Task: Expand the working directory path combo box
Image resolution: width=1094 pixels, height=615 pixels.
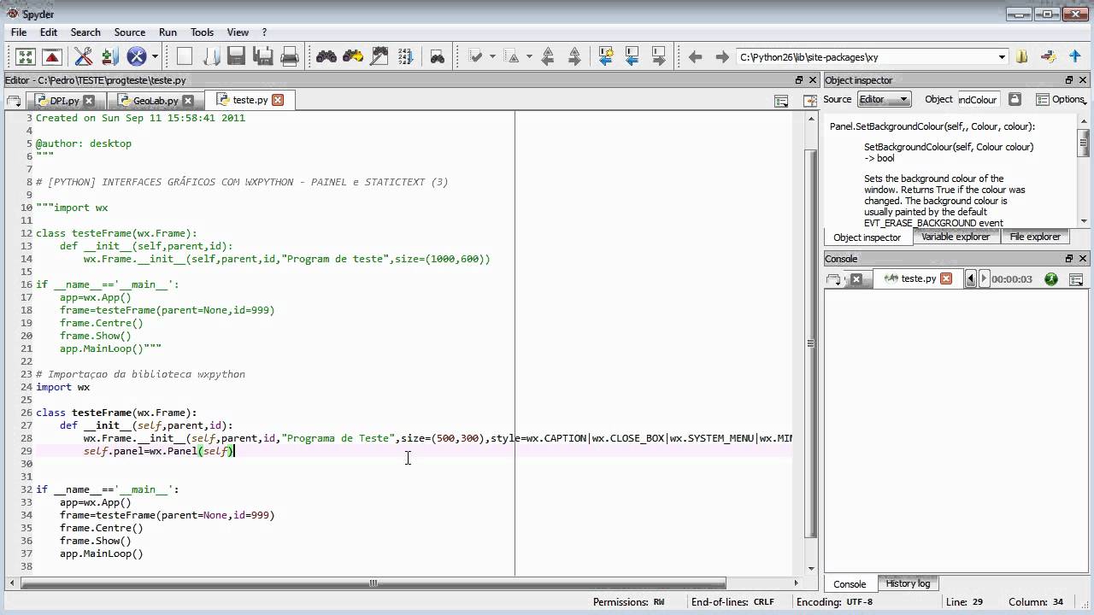Action: tap(1002, 57)
